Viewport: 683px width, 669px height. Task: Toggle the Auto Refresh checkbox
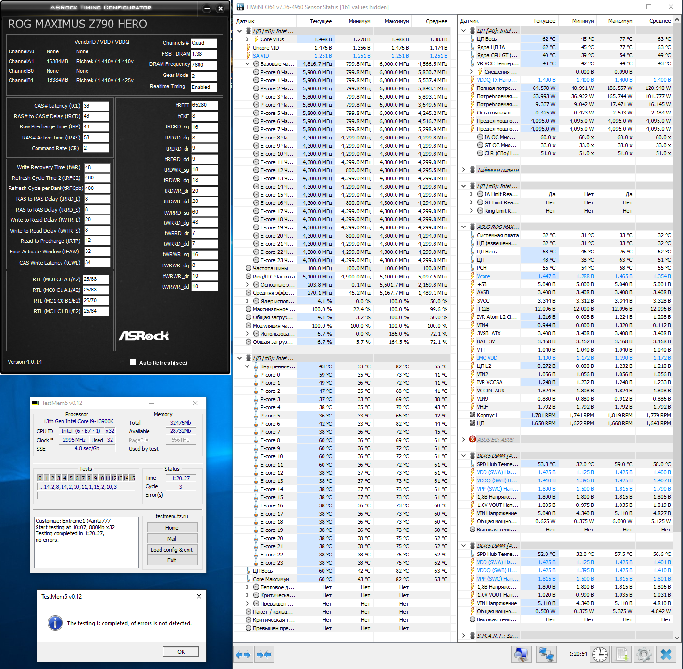pyautogui.click(x=133, y=362)
